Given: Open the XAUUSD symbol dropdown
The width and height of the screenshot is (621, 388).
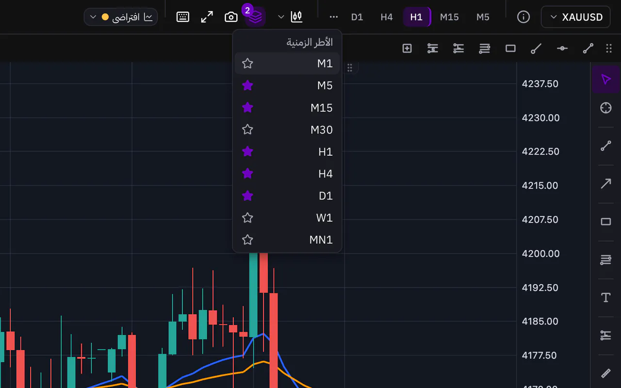Looking at the screenshot, I should coord(576,17).
